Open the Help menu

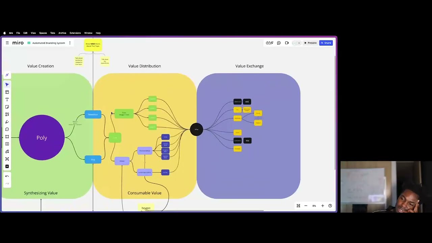(98, 33)
